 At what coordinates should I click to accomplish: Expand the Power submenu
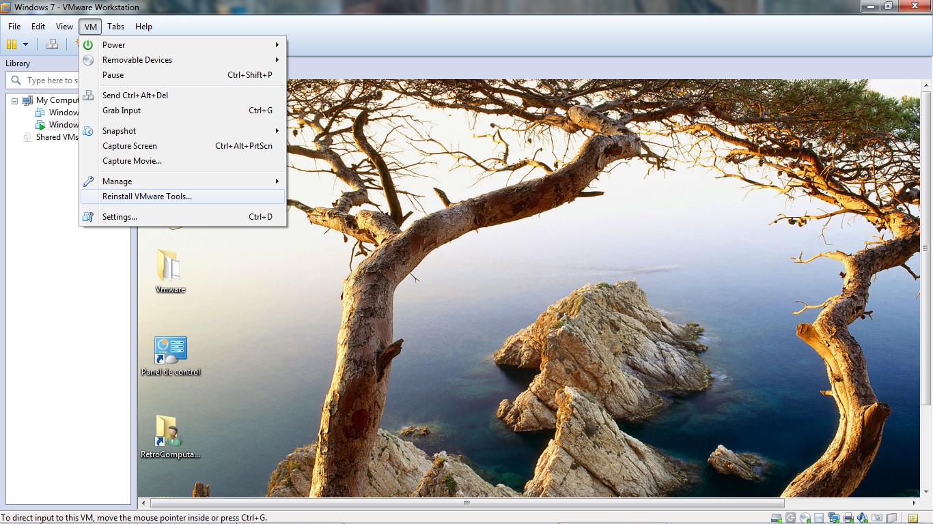(x=182, y=45)
